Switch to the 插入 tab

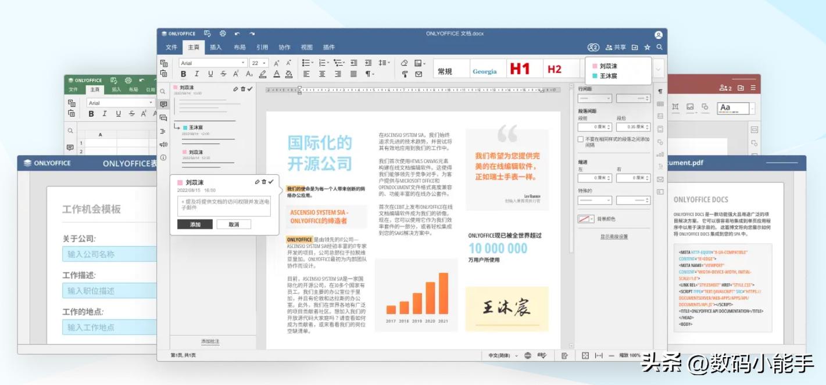[216, 48]
